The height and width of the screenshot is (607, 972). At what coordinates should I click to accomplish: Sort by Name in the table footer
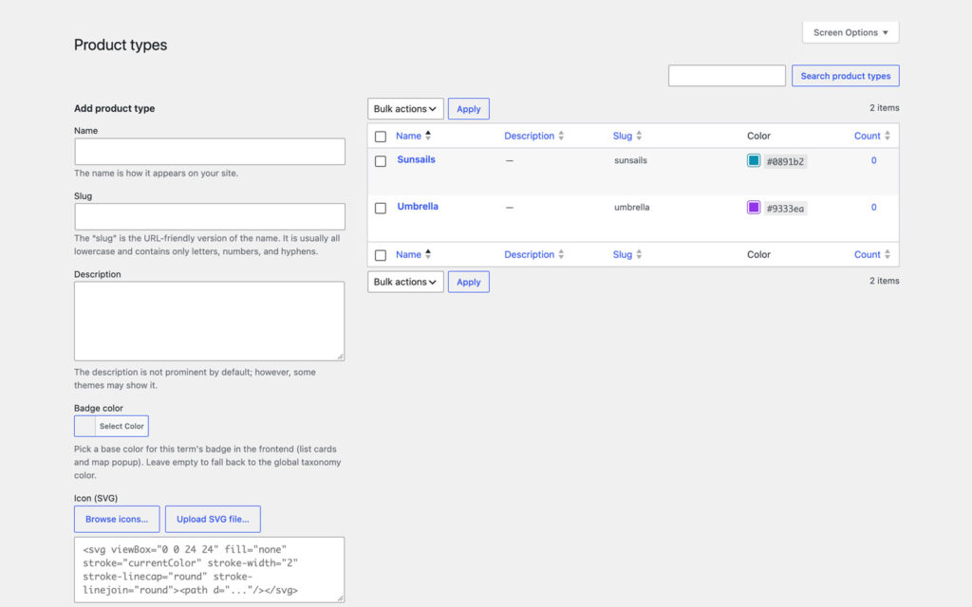[x=408, y=254]
